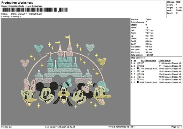The width and height of the screenshot is (183, 129).
Task: Click the Colorway 1 value
Action: click(x=16, y=17)
